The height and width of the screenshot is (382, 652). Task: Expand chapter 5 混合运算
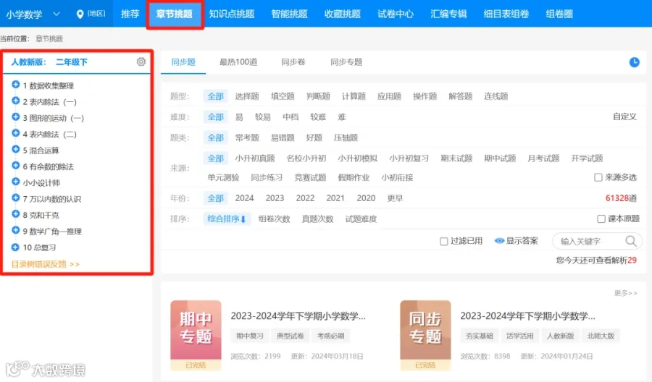click(16, 150)
